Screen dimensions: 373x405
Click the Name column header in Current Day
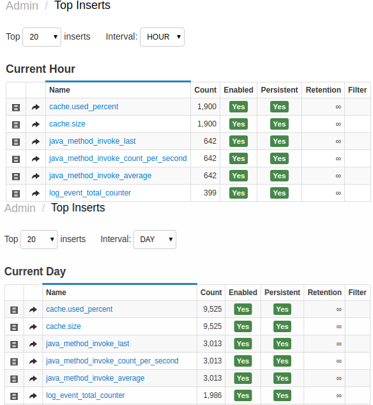point(56,293)
